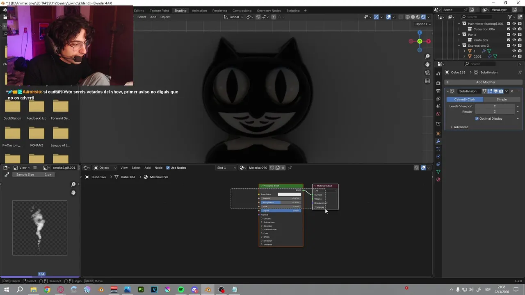Duplicate material with the new material icon
This screenshot has width=525, height=295.
pyautogui.click(x=278, y=168)
